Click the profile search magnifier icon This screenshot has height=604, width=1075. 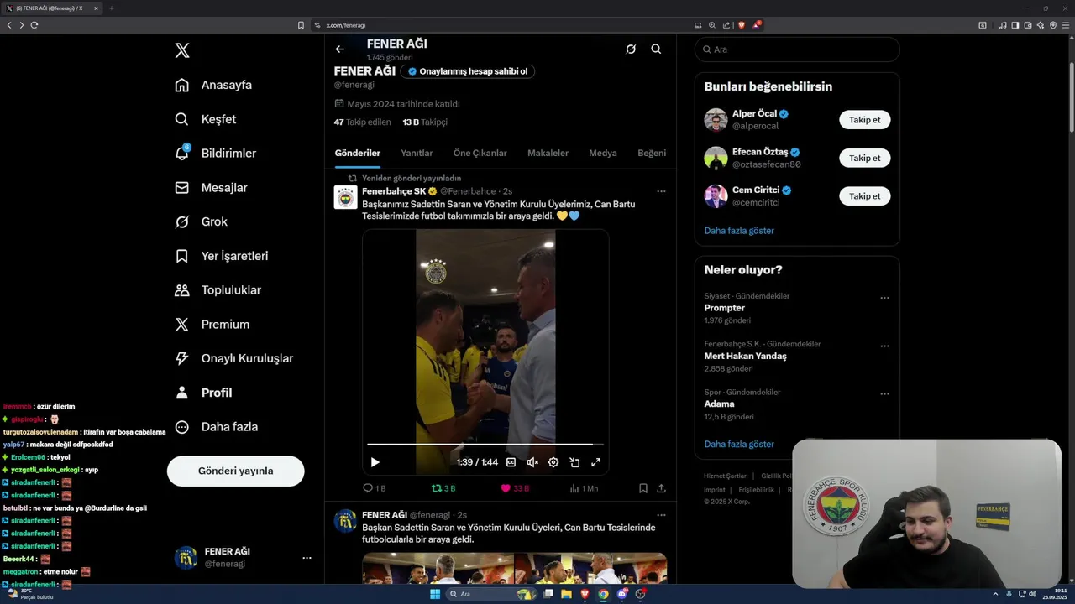point(656,49)
